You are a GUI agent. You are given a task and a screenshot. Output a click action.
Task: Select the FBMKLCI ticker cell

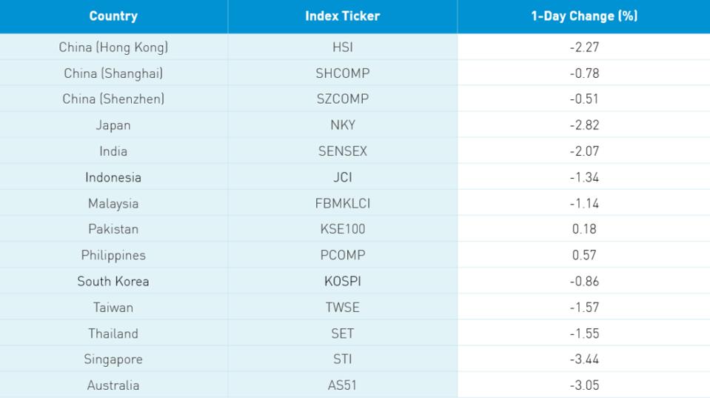[342, 203]
